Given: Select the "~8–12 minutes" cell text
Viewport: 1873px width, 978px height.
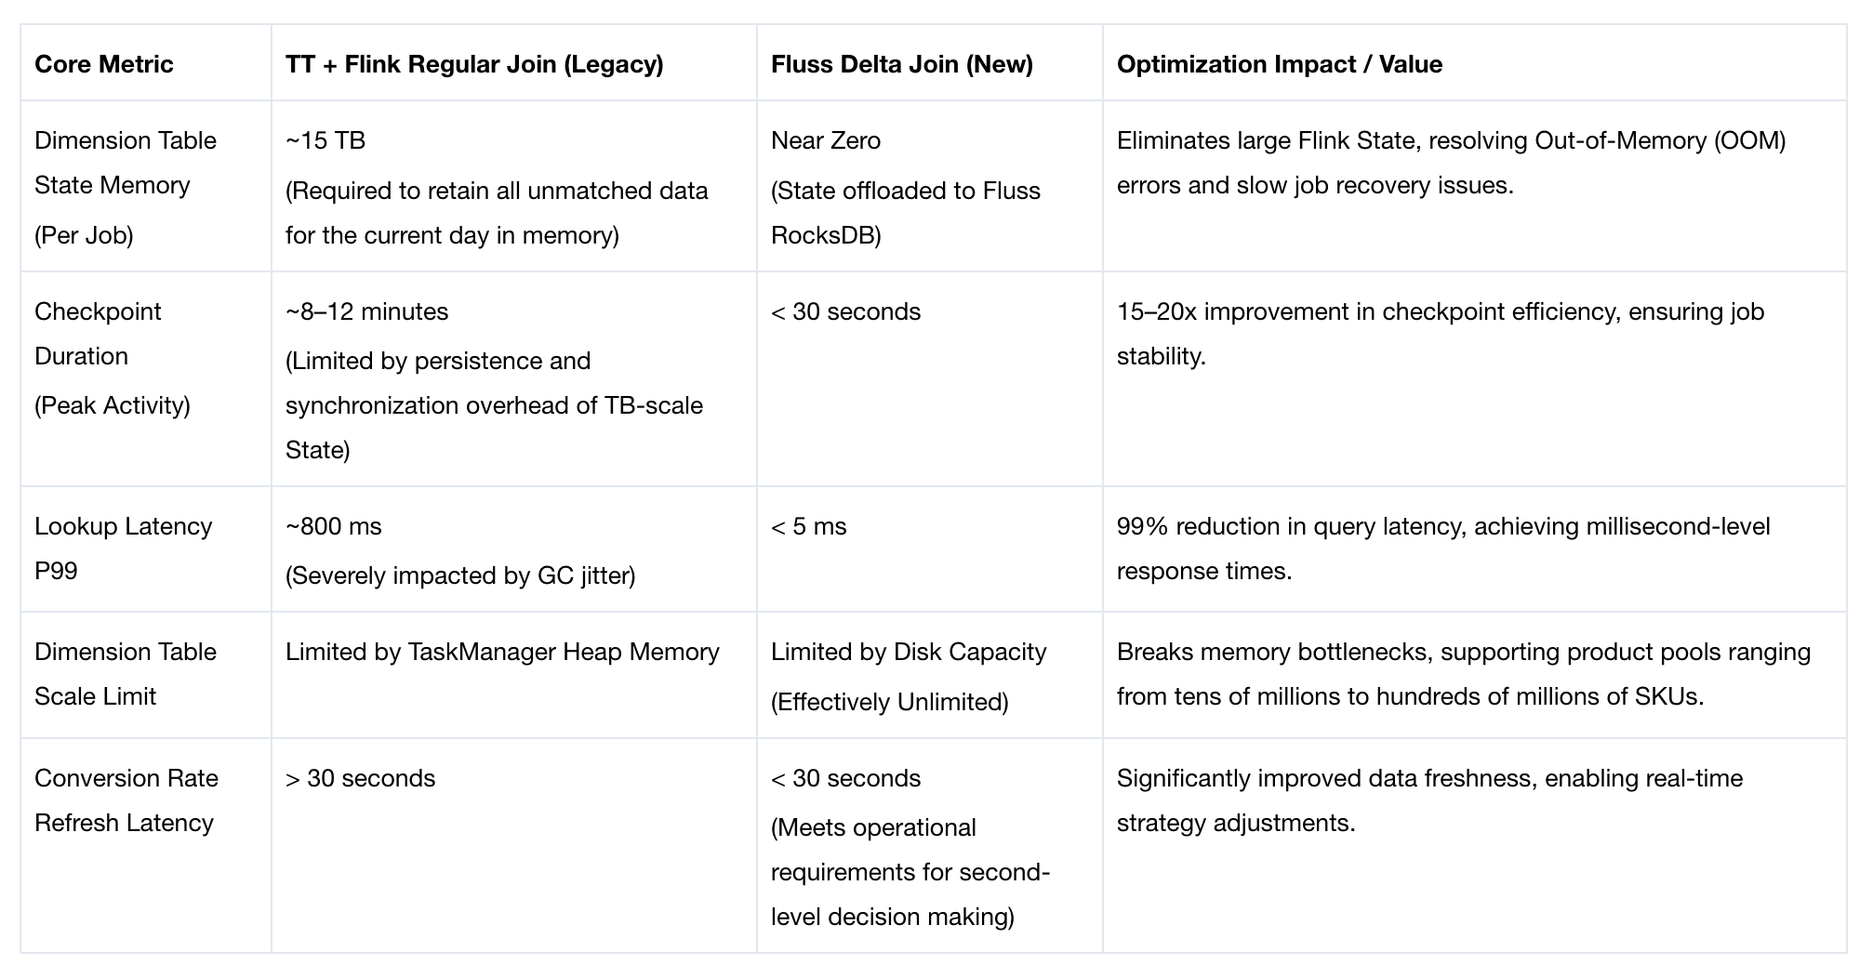Looking at the screenshot, I should pyautogui.click(x=366, y=311).
